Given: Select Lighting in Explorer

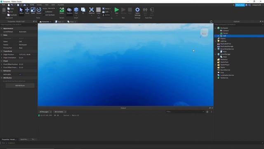Looking at the screenshot, I should [223, 41].
